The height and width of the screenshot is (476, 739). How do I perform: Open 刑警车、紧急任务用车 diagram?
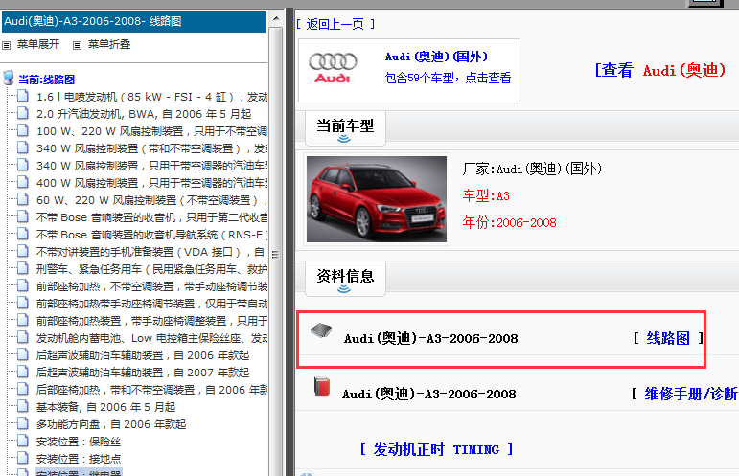click(151, 269)
